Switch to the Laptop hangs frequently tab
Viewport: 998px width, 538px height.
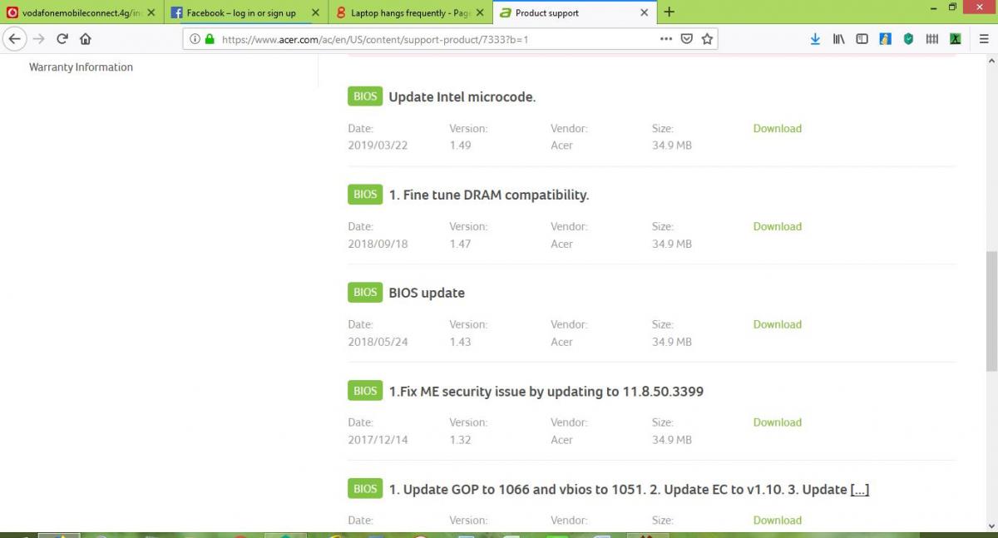coord(411,12)
